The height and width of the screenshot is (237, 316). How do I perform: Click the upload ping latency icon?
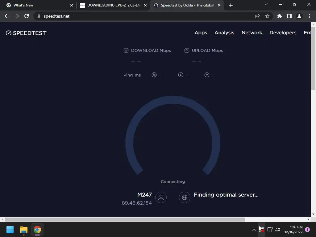tap(207, 75)
